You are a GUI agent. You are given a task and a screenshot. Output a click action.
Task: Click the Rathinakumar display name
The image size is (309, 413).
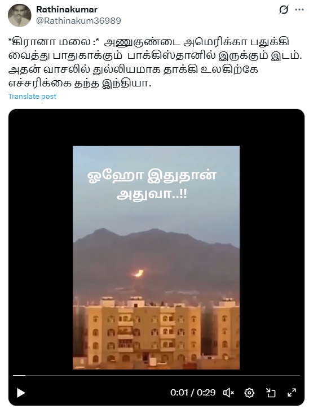click(67, 10)
